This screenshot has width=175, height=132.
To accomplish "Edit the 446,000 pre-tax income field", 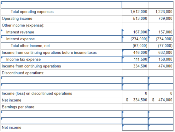I will pos(135,53).
